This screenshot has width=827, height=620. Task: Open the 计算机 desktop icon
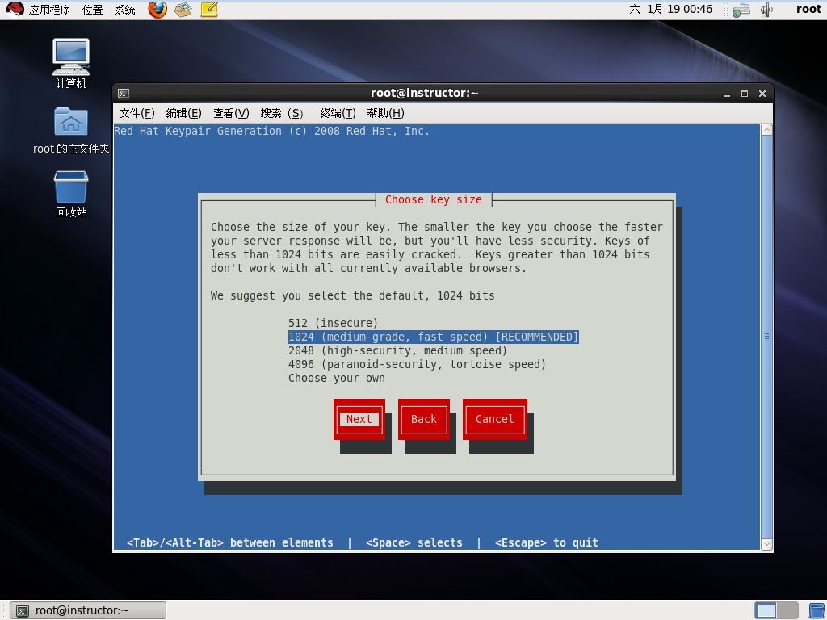click(x=71, y=63)
